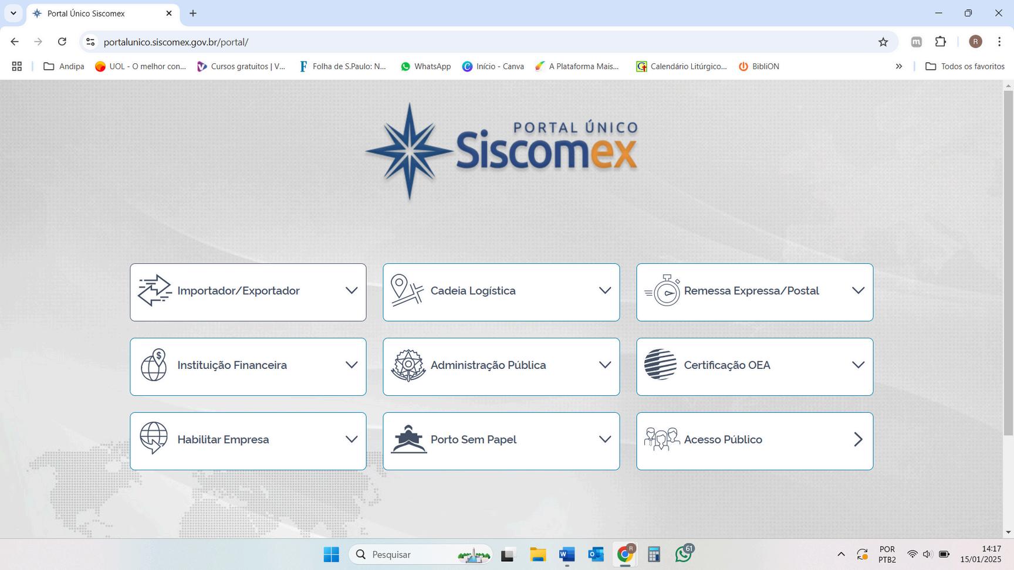Open the Início - Canva bookmark
1014x570 pixels.
click(x=493, y=66)
